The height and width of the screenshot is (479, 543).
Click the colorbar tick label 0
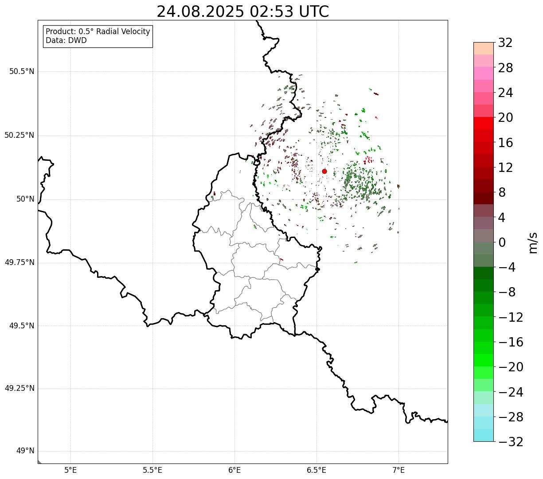[502, 242]
